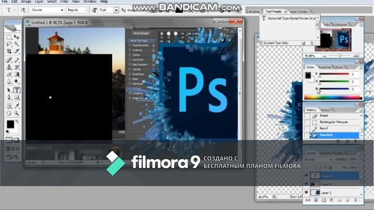Viewport: 374px width, 210px height.
Task: Select the Dodge tool
Action: (16, 82)
